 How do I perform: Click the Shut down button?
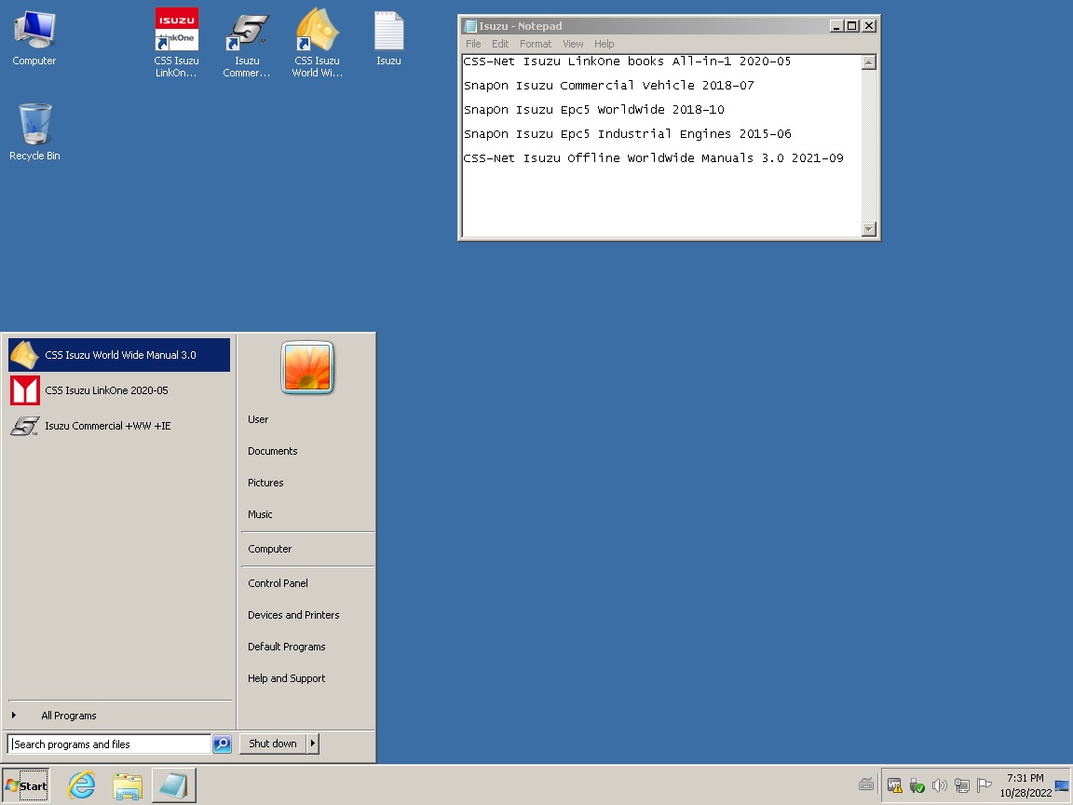pyautogui.click(x=272, y=744)
